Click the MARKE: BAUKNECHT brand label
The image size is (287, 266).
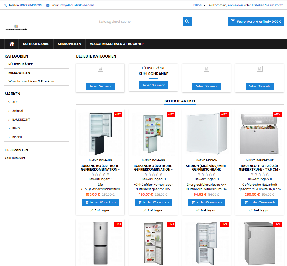pos(260,160)
